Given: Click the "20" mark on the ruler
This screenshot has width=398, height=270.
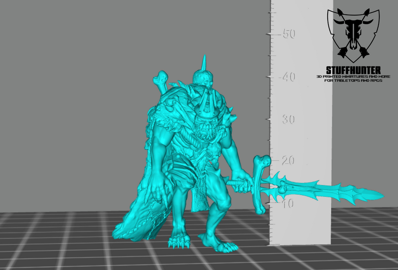Looking at the screenshot, I should (x=288, y=160).
